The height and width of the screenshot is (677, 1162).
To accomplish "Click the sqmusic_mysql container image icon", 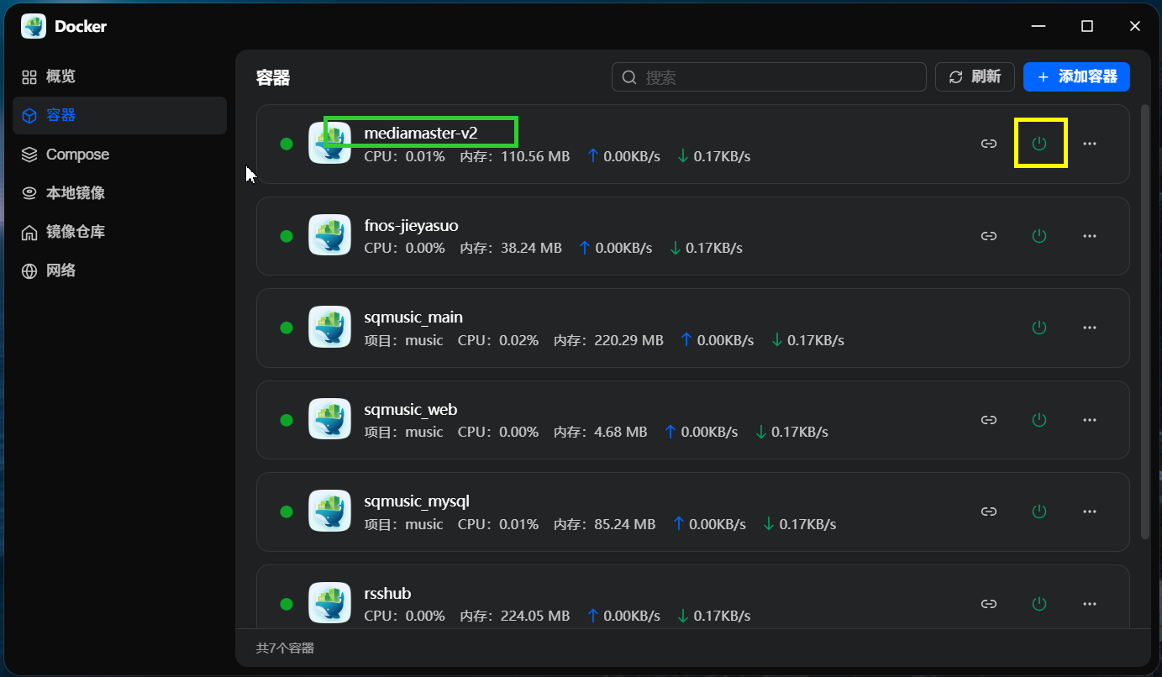I will coord(329,511).
